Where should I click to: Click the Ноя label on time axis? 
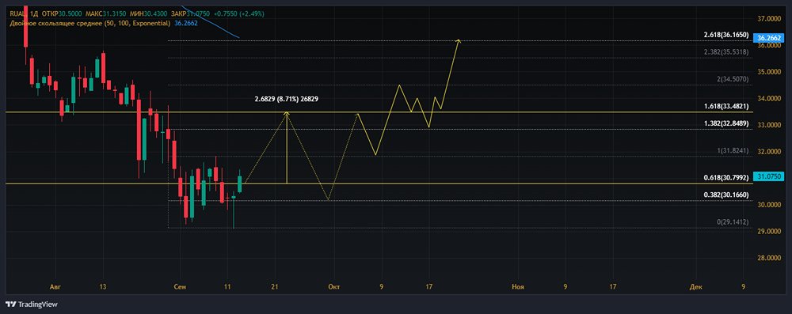[518, 287]
